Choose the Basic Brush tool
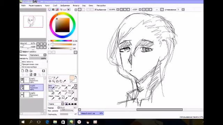This screenshot has width=223, height=125. coord(51,87)
